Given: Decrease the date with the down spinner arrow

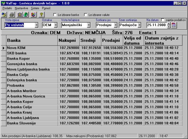Looking at the screenshot, I should pyautogui.click(x=169, y=26).
